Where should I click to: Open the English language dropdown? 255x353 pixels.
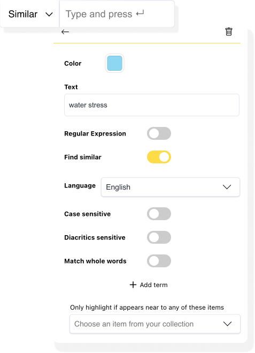coord(171,187)
